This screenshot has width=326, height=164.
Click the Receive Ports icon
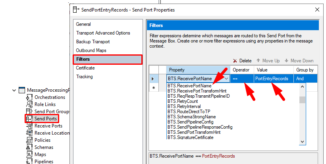coord(29,126)
